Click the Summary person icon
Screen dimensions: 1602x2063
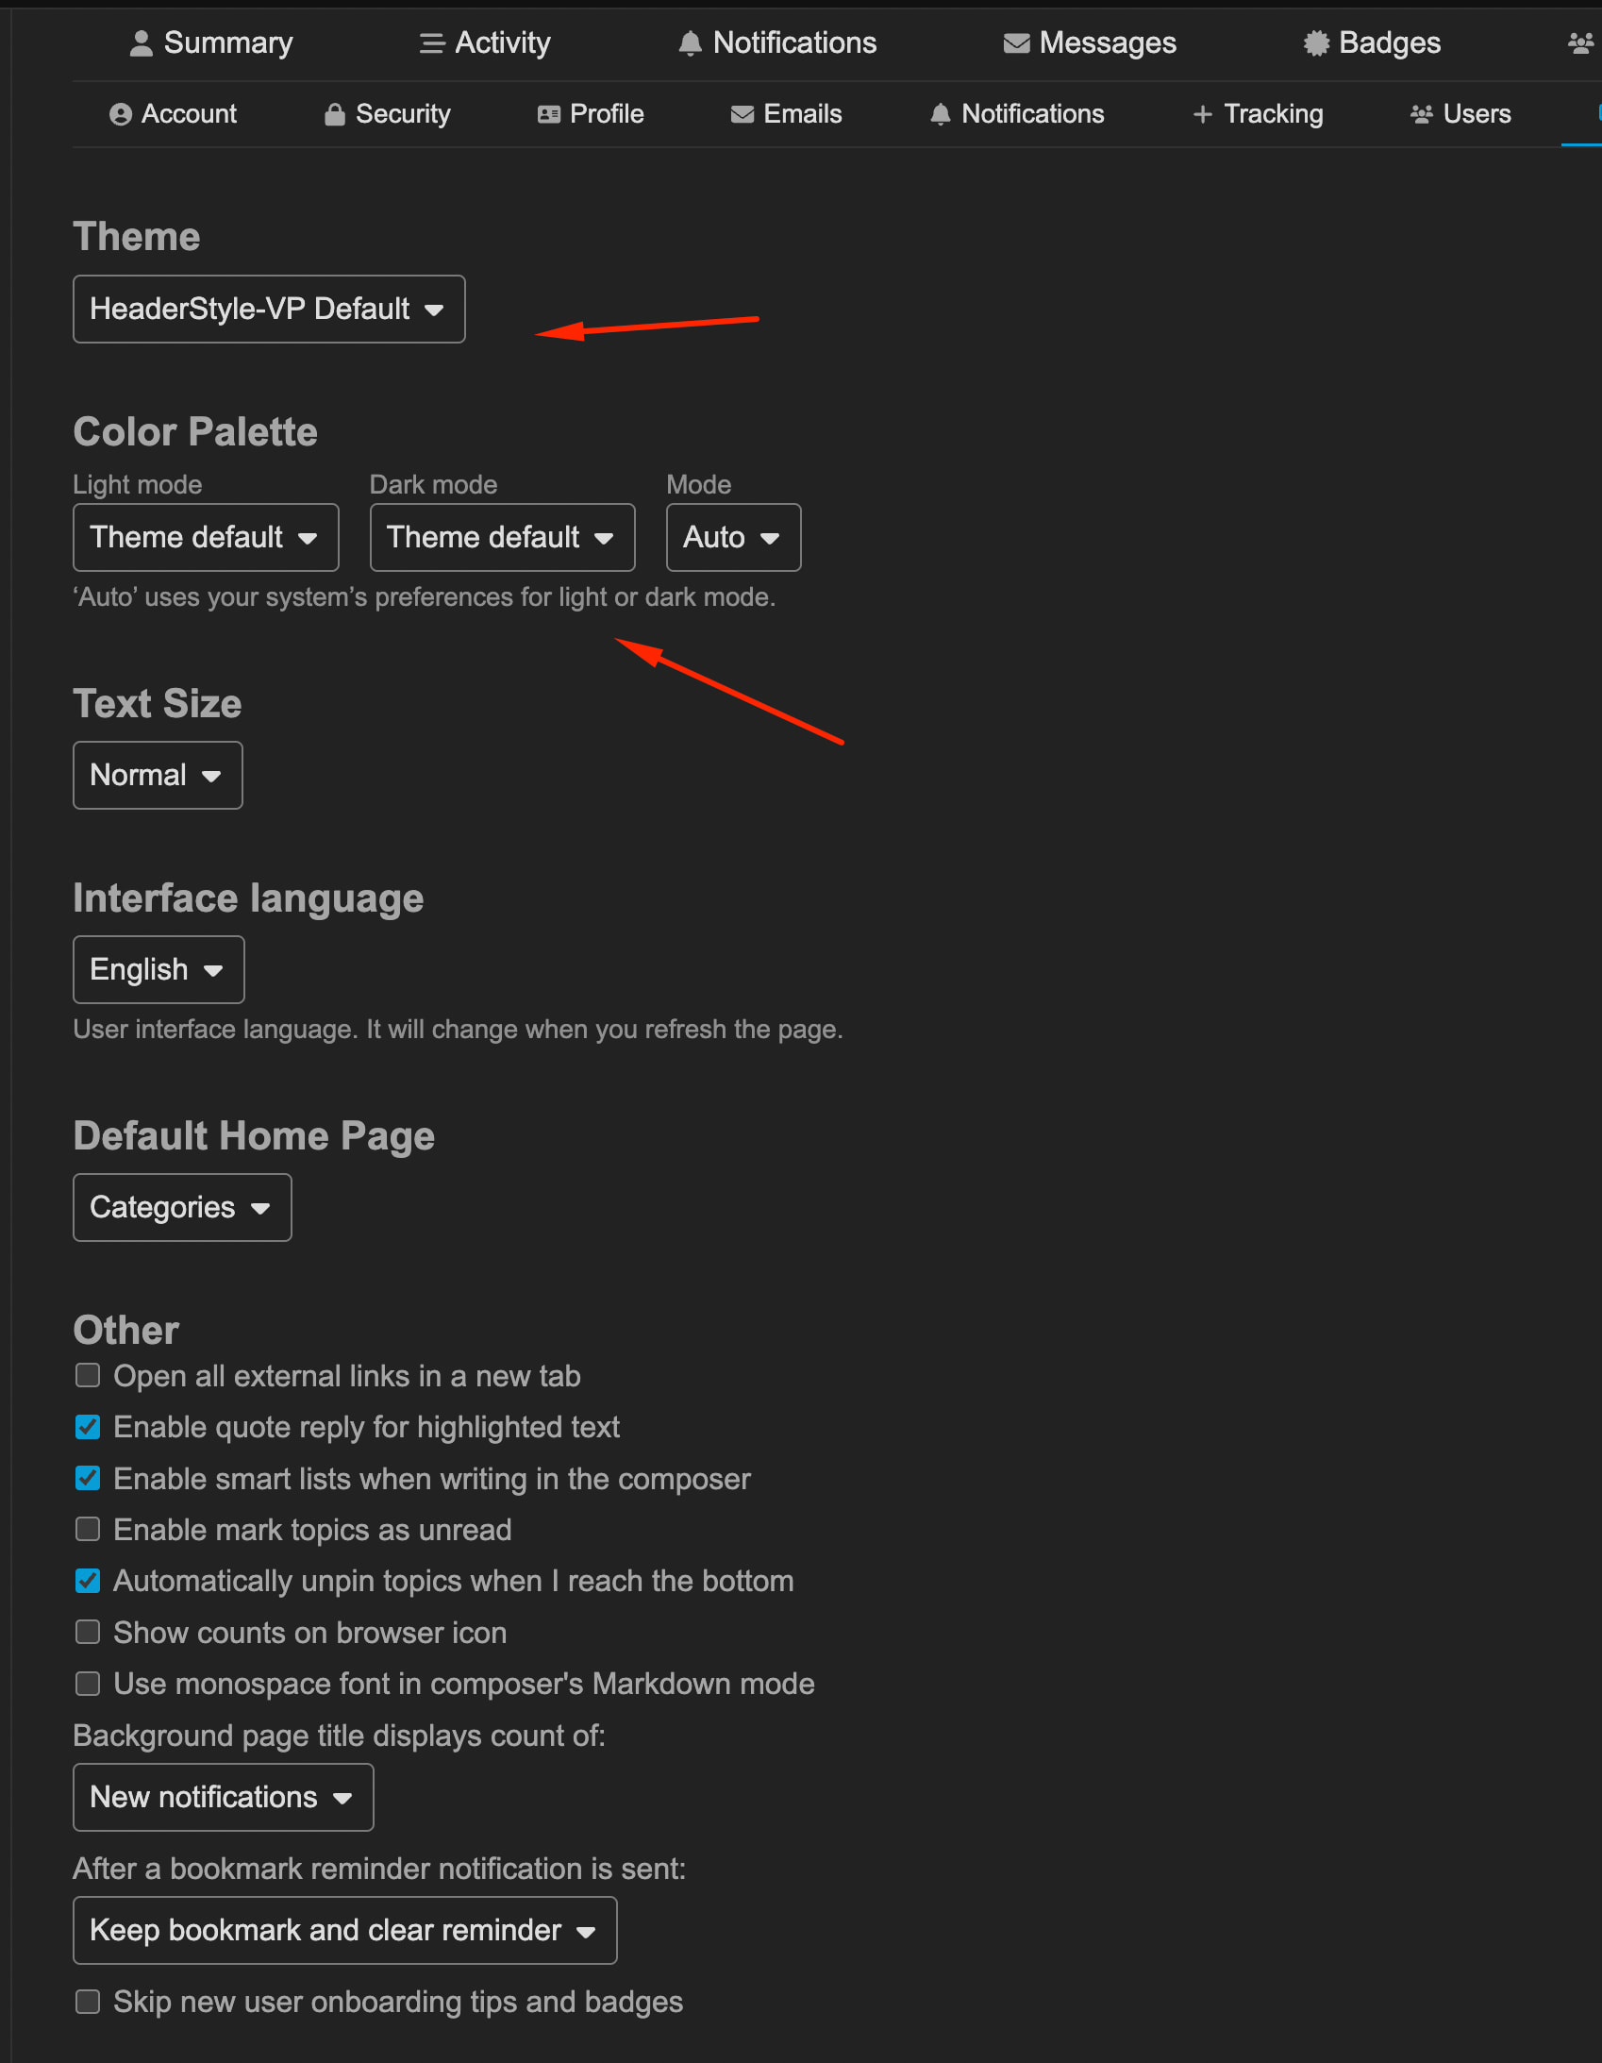click(141, 43)
